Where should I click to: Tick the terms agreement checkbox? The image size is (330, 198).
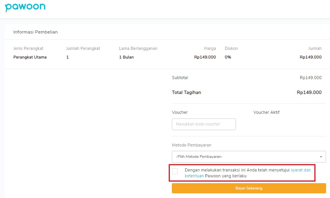175,171
